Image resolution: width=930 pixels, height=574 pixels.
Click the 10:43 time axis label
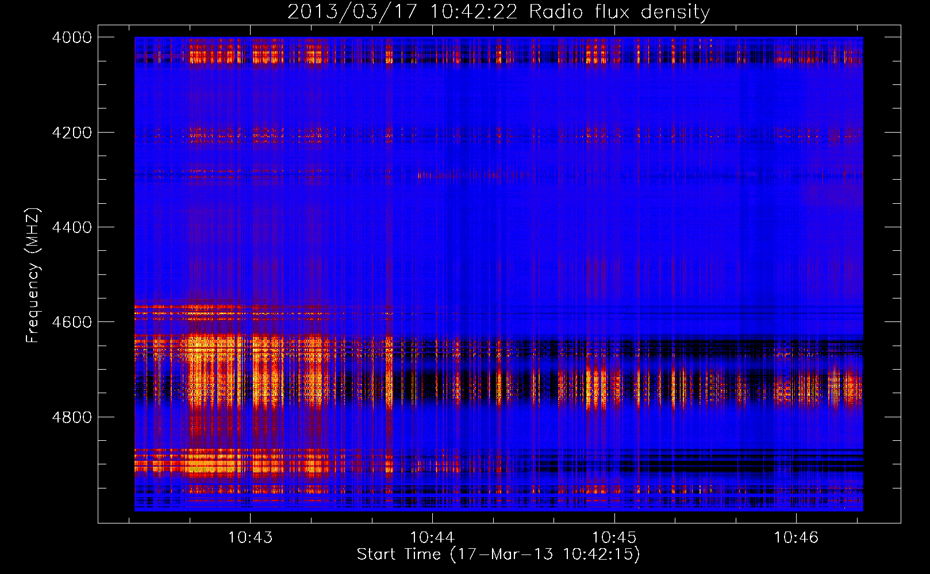250,538
